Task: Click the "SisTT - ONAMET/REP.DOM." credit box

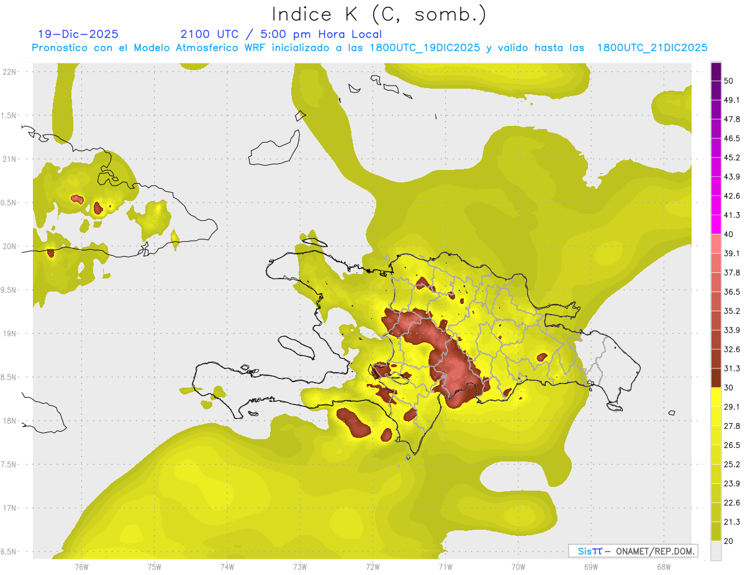Action: tap(633, 551)
